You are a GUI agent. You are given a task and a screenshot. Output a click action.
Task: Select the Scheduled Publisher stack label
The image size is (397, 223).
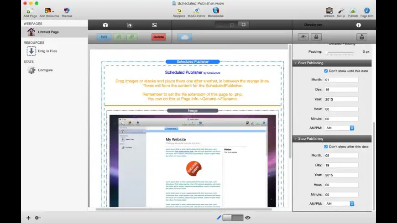193,61
